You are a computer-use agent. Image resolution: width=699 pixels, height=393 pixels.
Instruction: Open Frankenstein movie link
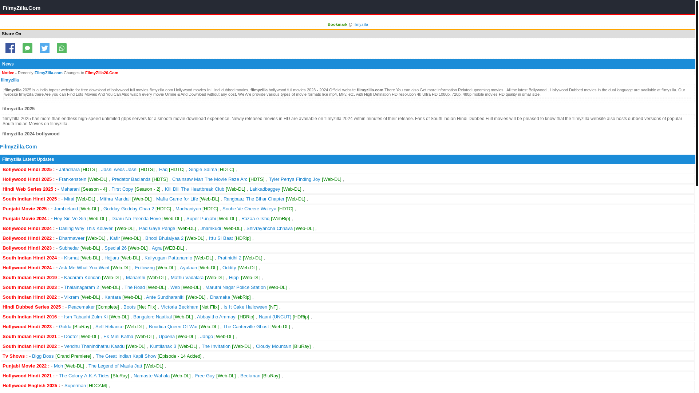pos(72,179)
